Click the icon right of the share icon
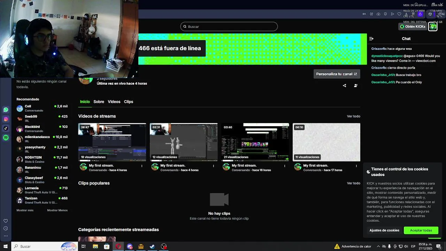Viewport: 446px width, 251px height. coord(356,85)
